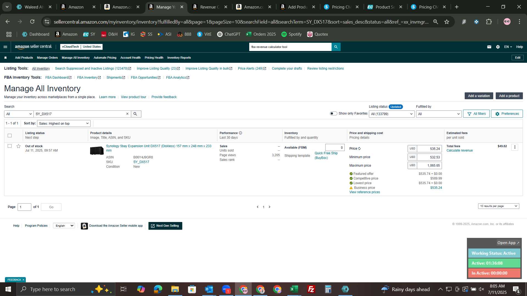This screenshot has height=296, width=527.
Task: Go to next page arrow
Action: pos(270,207)
